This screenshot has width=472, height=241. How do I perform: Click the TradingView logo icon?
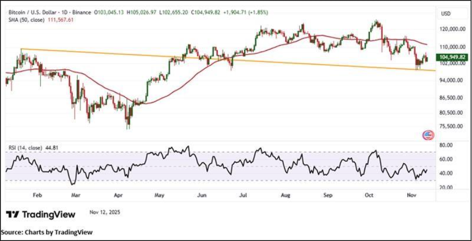point(13,214)
